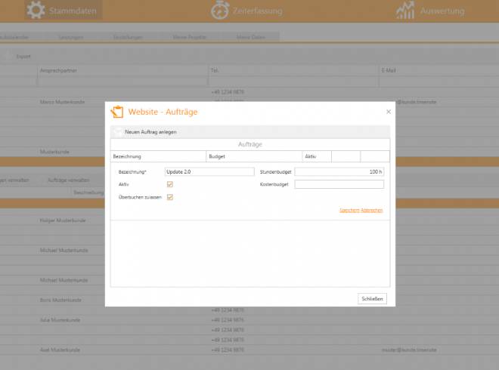Click the Neuen Auftrag anlegen icon

coord(117,132)
